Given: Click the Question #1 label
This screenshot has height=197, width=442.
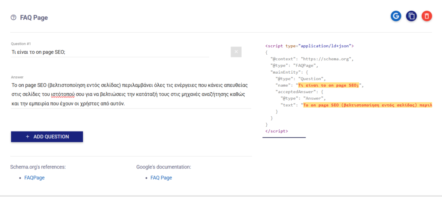Looking at the screenshot, I should pyautogui.click(x=21, y=44).
